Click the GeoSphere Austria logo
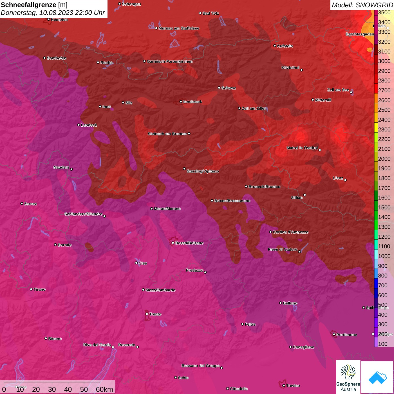Image resolution: width=394 pixels, height=394 pixels. (x=348, y=377)
